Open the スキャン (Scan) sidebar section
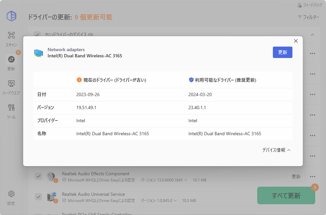Screen dimensions: 326x215 11,39
